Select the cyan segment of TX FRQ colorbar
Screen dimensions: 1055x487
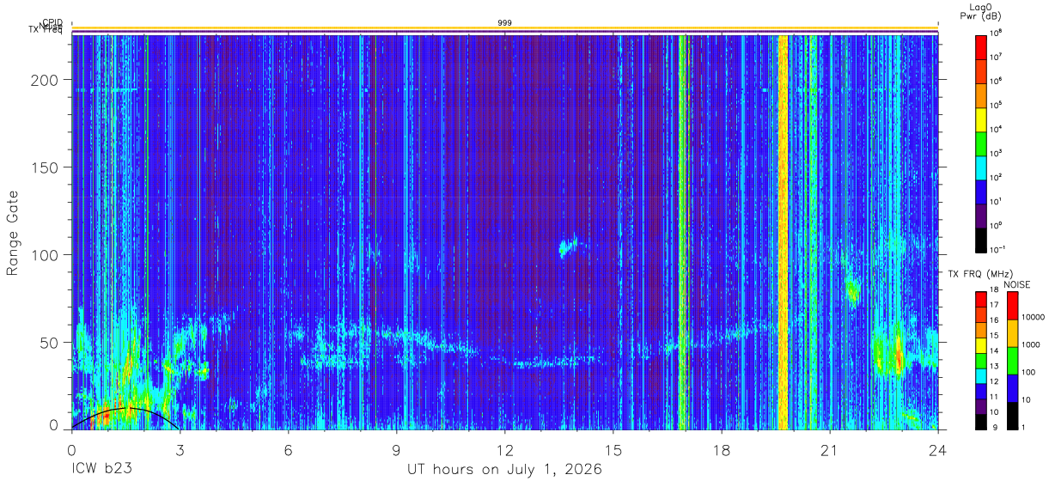point(980,375)
